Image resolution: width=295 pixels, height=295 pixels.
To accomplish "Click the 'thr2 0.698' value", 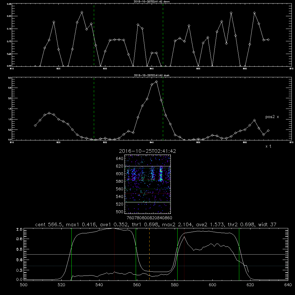I will click(x=241, y=224).
